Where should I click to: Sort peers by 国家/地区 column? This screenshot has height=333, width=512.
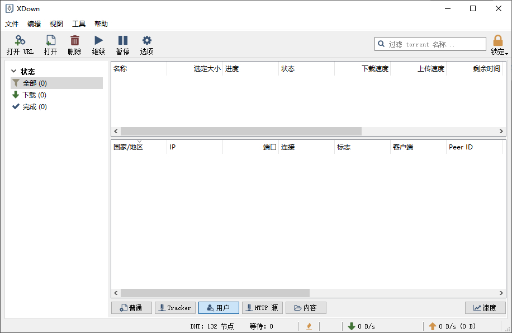[139, 147]
